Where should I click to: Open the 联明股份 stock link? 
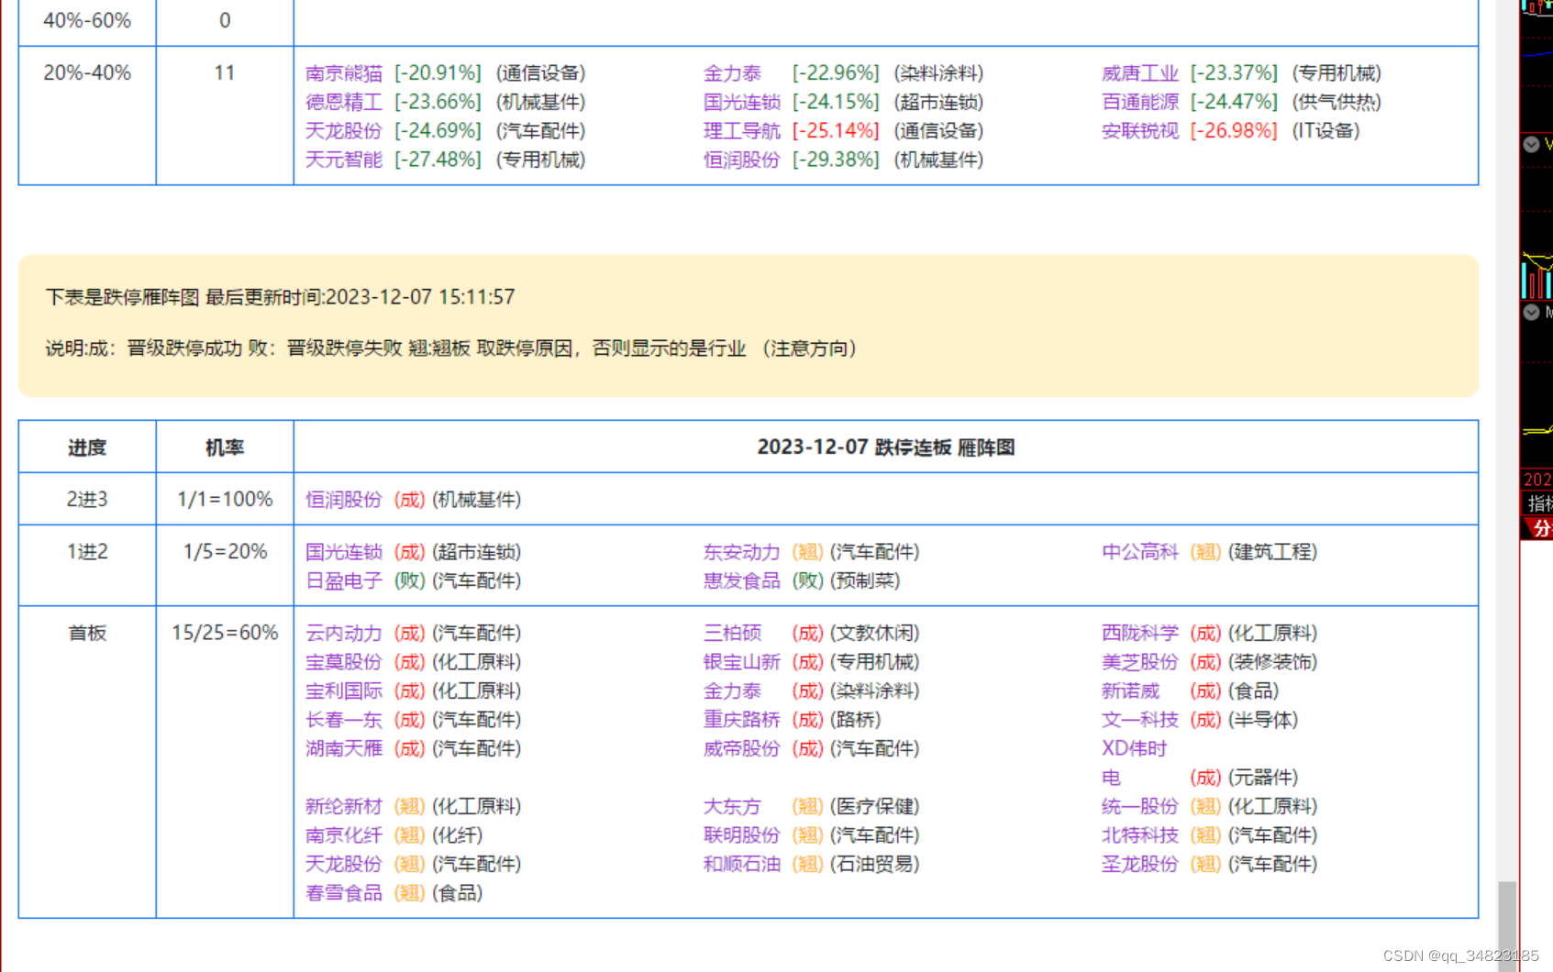[741, 835]
